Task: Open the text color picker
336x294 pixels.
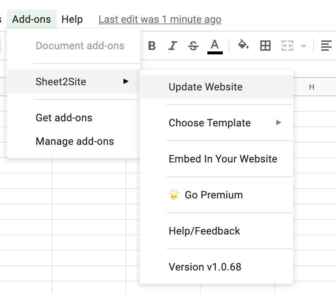Action: (x=215, y=46)
